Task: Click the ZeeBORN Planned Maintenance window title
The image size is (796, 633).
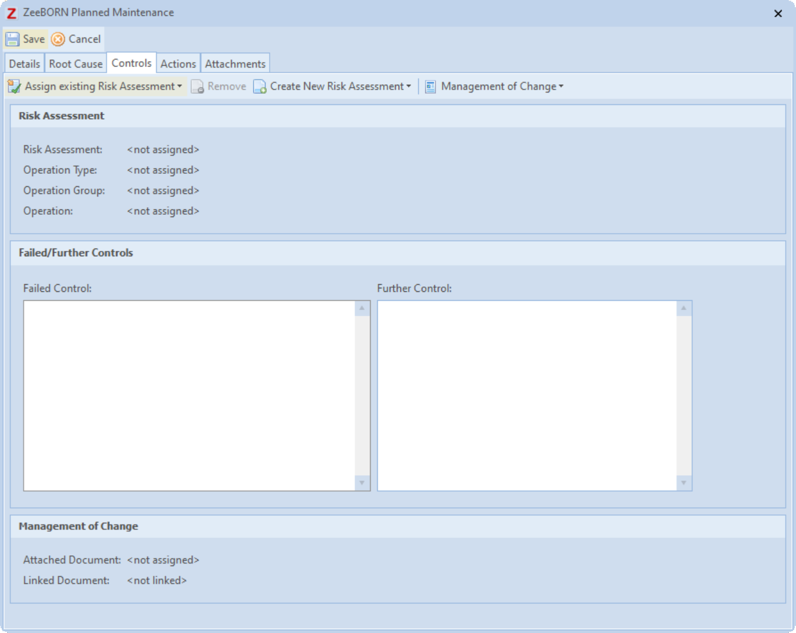Action: pos(99,12)
